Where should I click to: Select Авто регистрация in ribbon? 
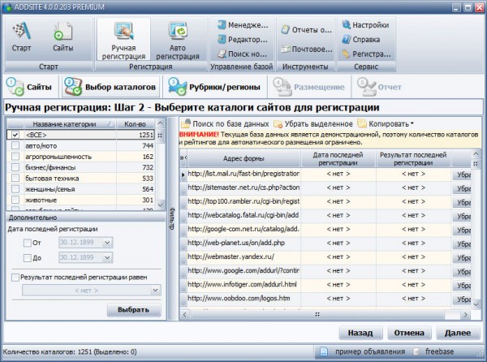point(178,40)
